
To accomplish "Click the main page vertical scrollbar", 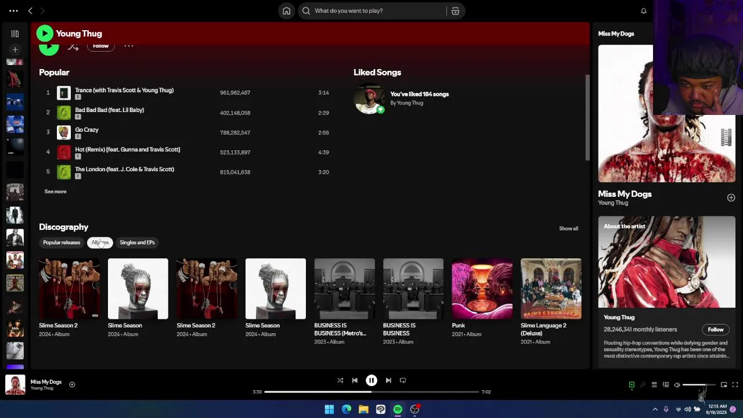I will 587,118.
